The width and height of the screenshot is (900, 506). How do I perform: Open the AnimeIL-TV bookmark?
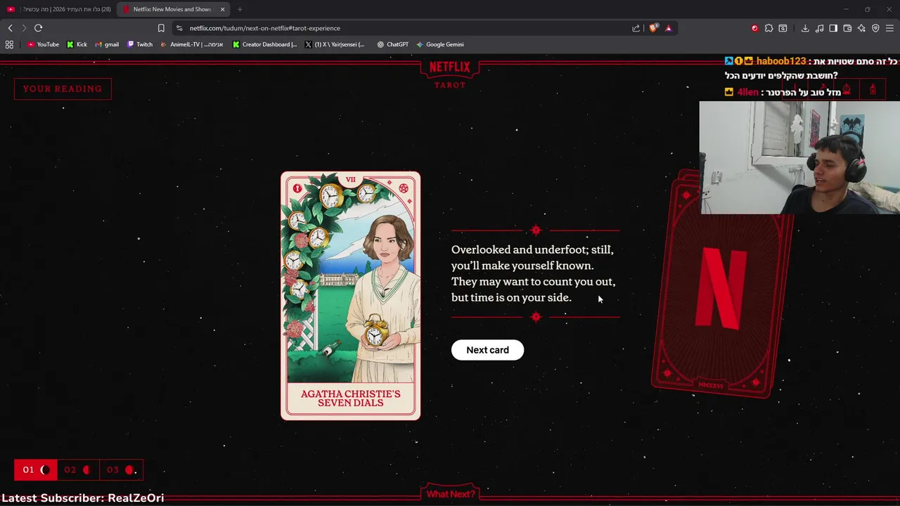pyautogui.click(x=191, y=44)
